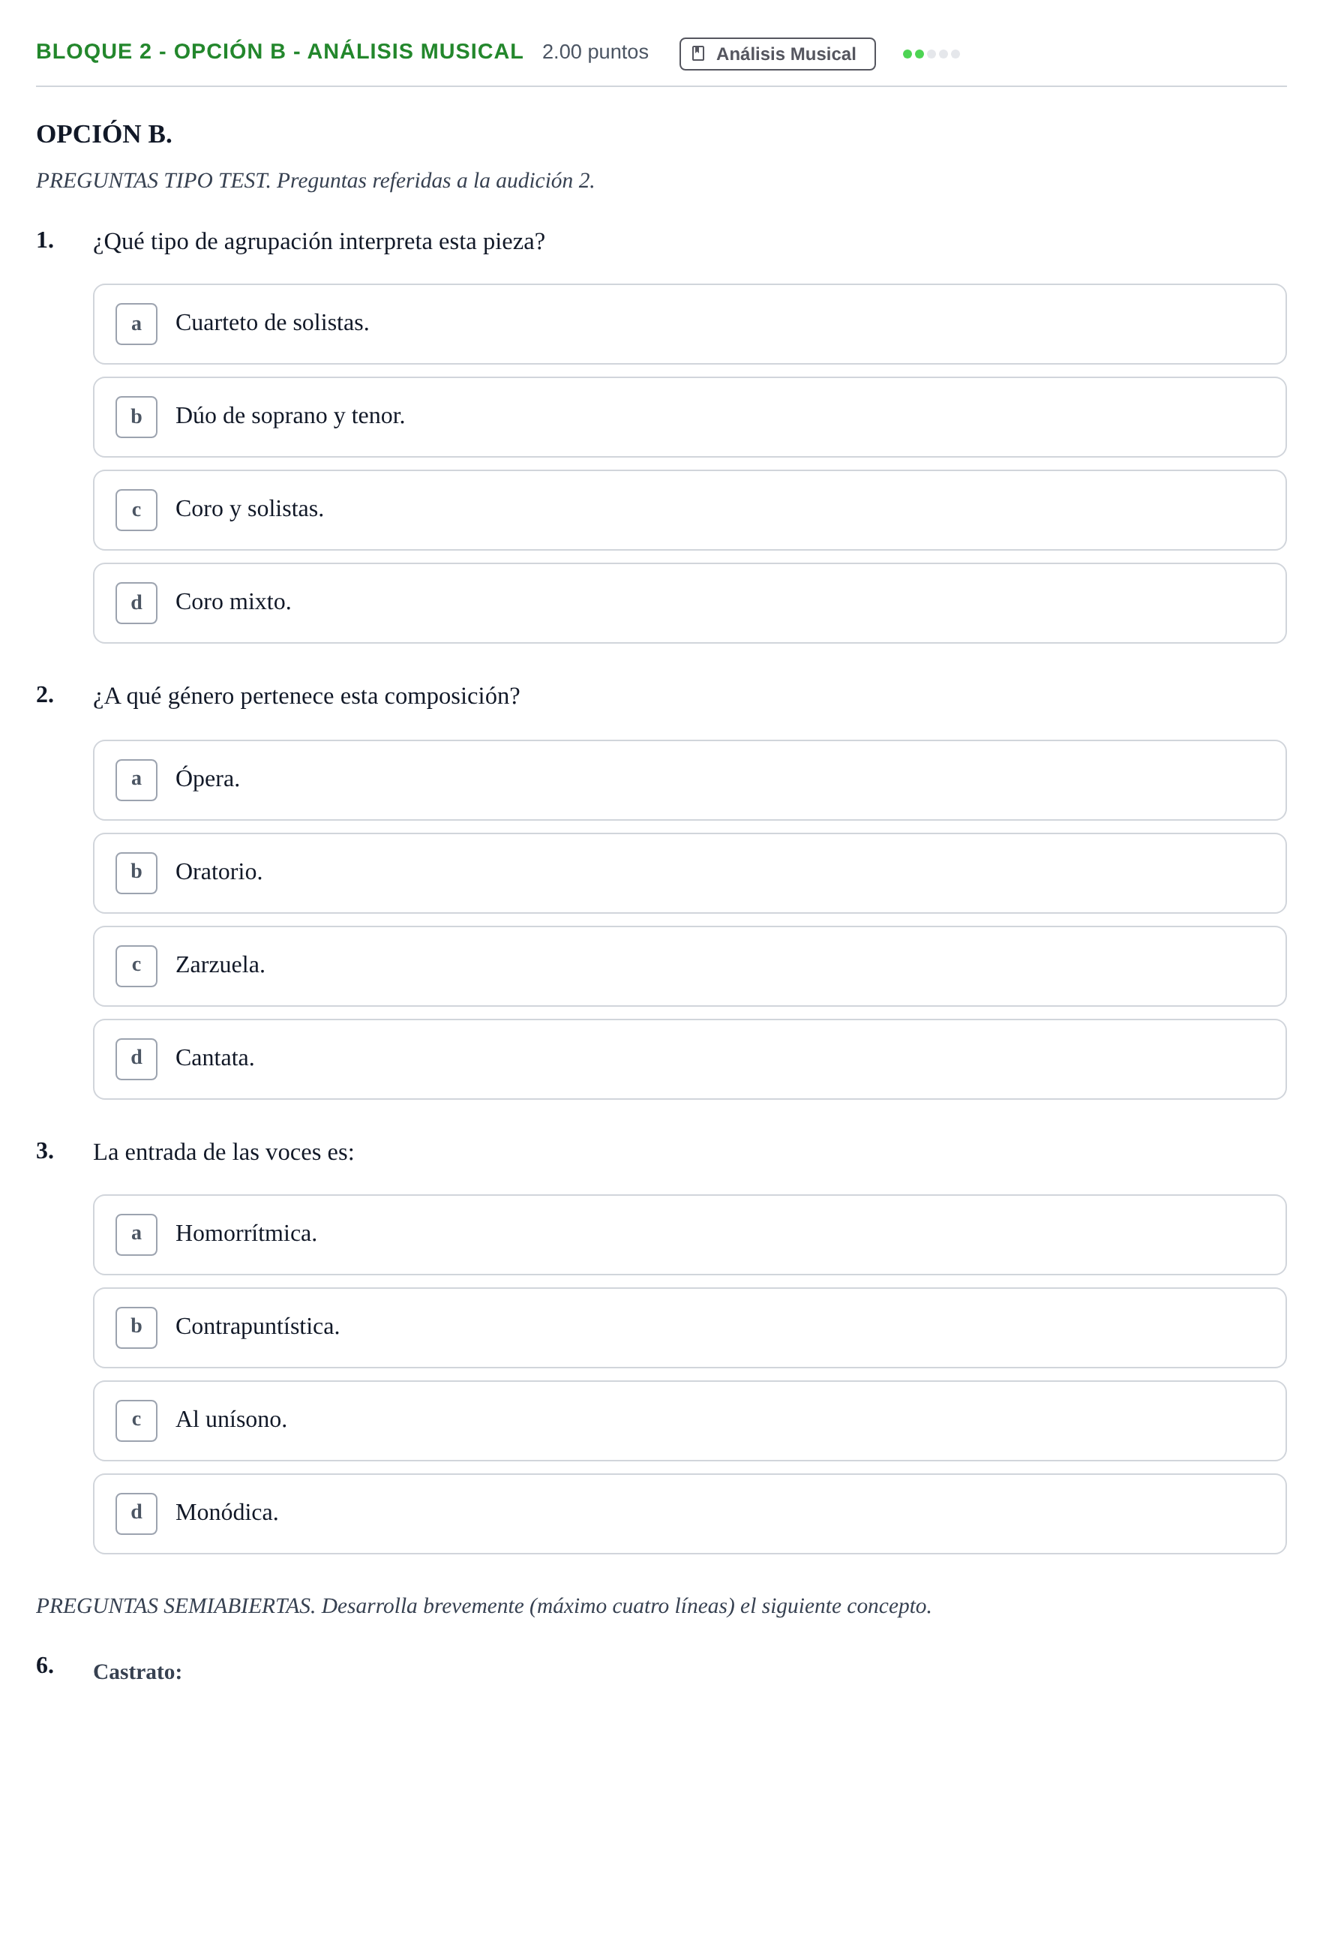Click the green difficulty dots indicator
This screenshot has width=1323, height=1949.
[x=931, y=54]
